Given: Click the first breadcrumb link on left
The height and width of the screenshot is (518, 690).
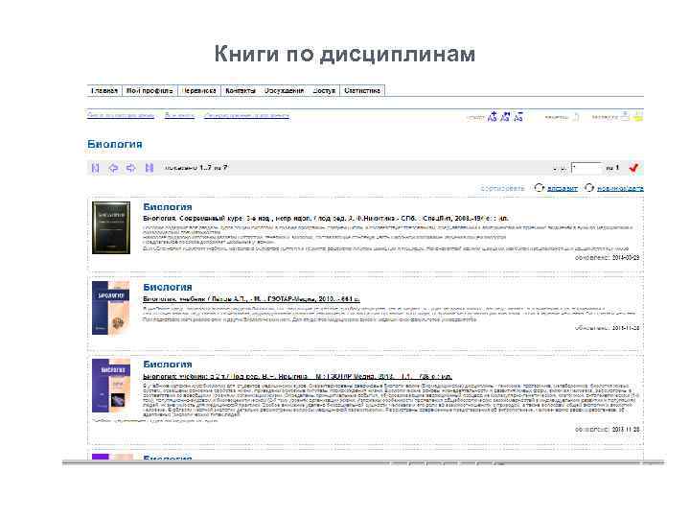Looking at the screenshot, I should coord(121,115).
